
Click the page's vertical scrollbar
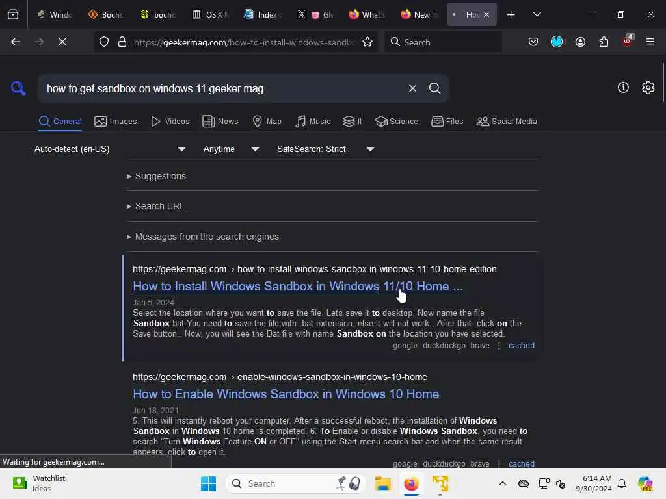pyautogui.click(x=663, y=83)
